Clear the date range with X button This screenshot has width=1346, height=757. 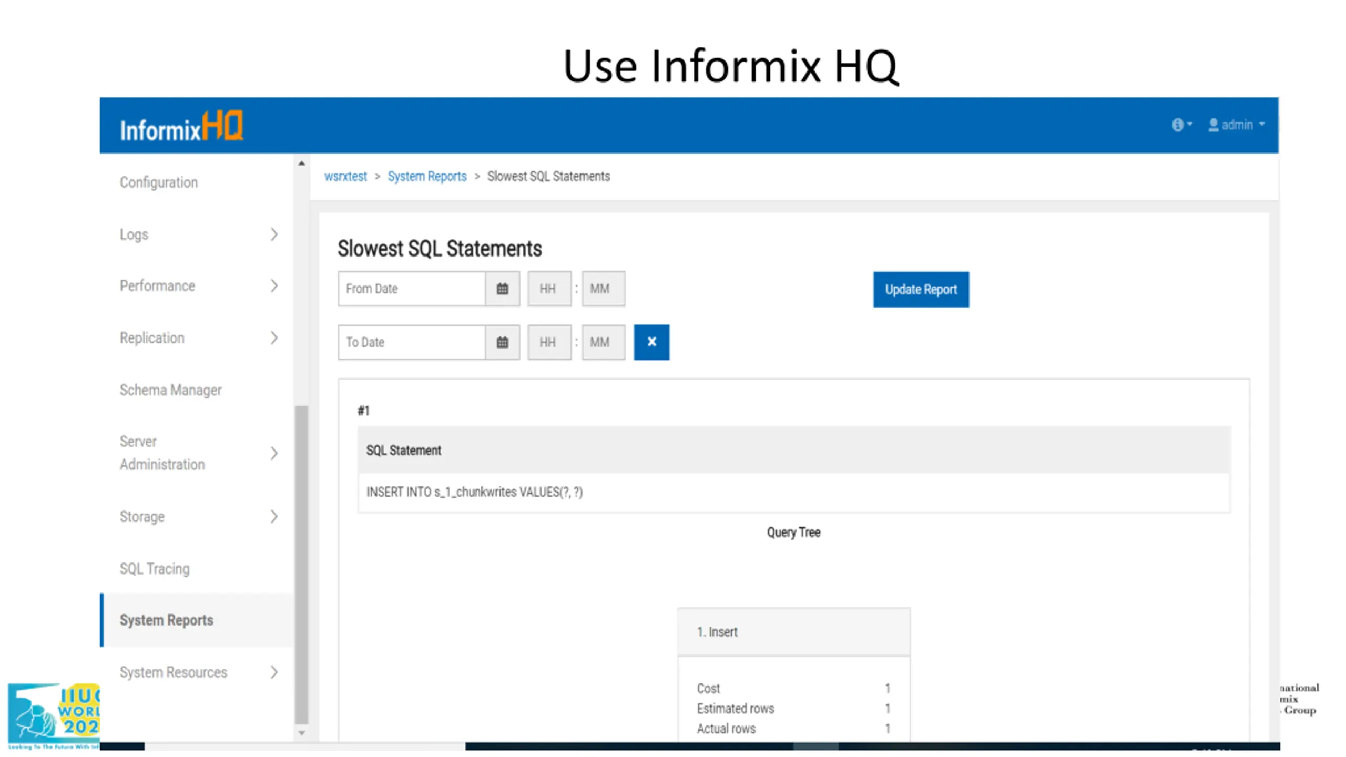pos(651,342)
